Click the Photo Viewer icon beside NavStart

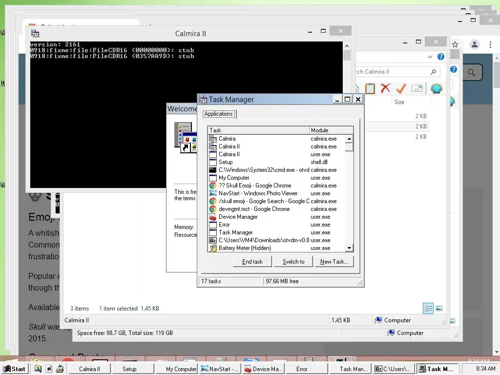(x=213, y=193)
